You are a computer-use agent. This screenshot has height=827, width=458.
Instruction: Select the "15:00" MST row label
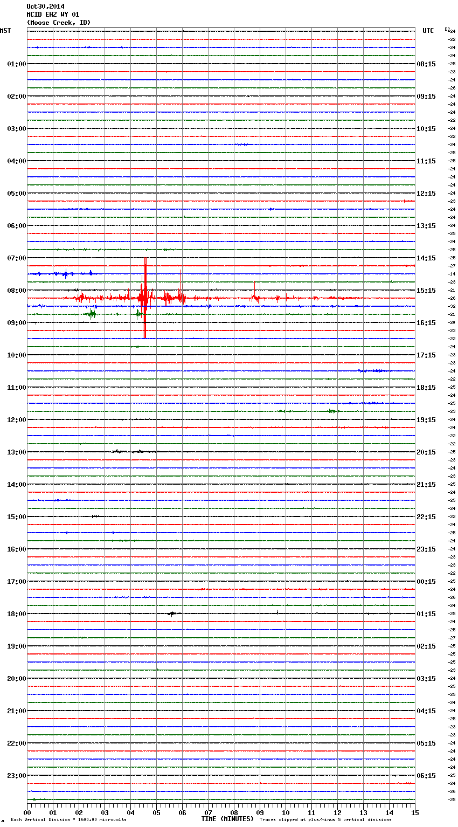17,517
